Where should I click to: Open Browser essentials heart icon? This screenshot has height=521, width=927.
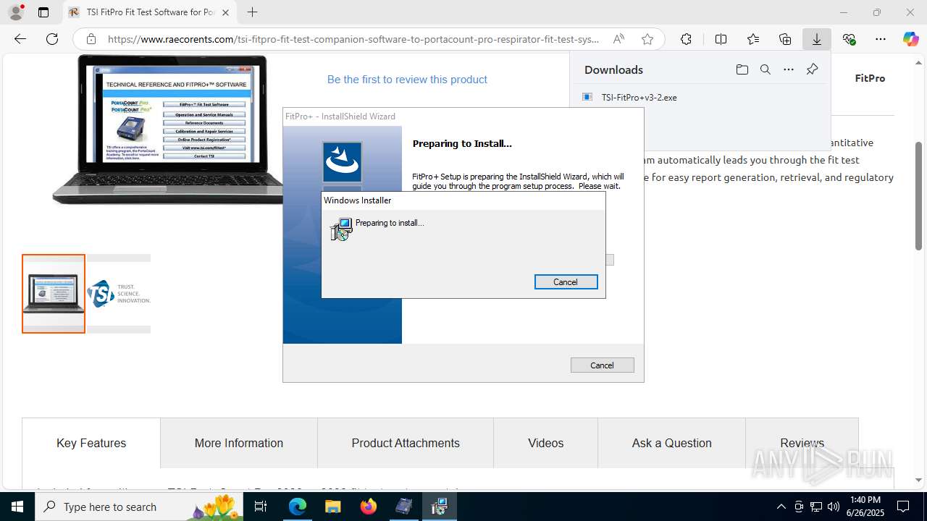(849, 39)
